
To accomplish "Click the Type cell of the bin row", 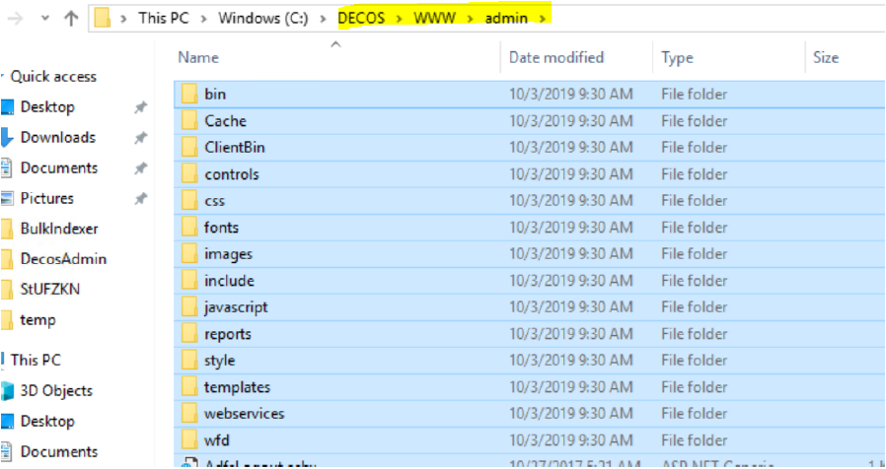I will click(694, 94).
